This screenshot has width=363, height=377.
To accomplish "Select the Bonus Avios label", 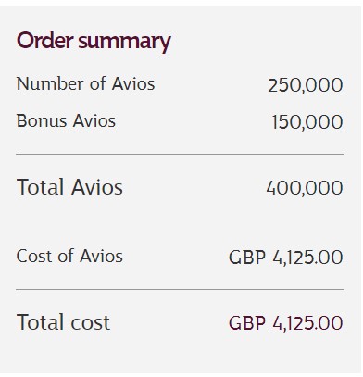I will [66, 120].
